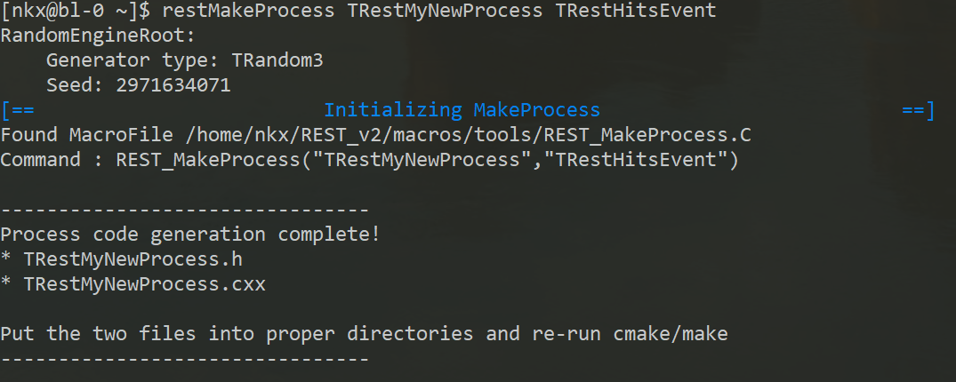Click the TRestMyNewProcess.cxx file name
956x382 pixels.
[144, 284]
